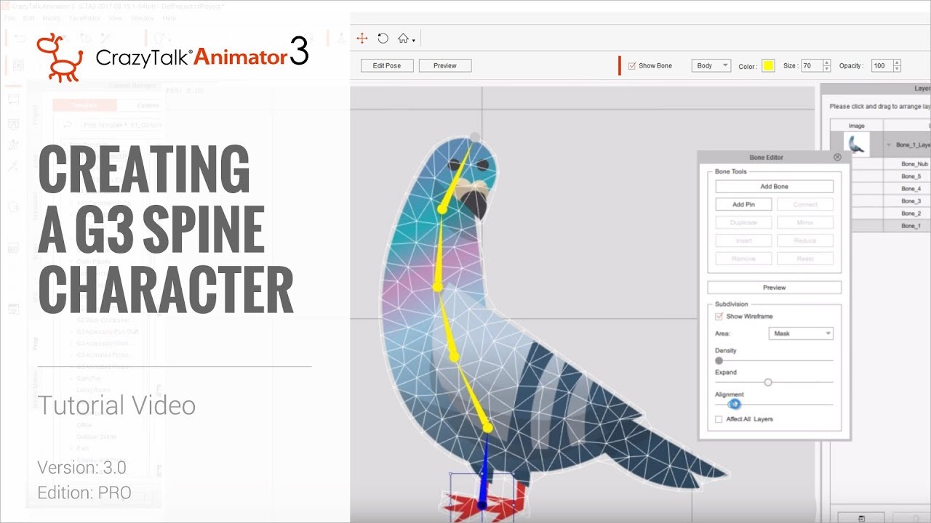This screenshot has height=523, width=931.
Task: Click the Add Pin button
Action: [743, 205]
